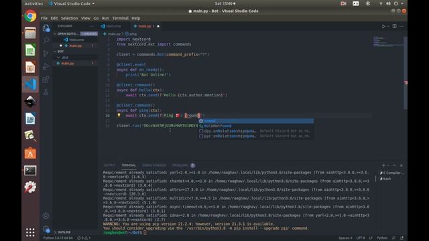
Task: Click the editor vertical scrollbar
Action: click(406, 72)
